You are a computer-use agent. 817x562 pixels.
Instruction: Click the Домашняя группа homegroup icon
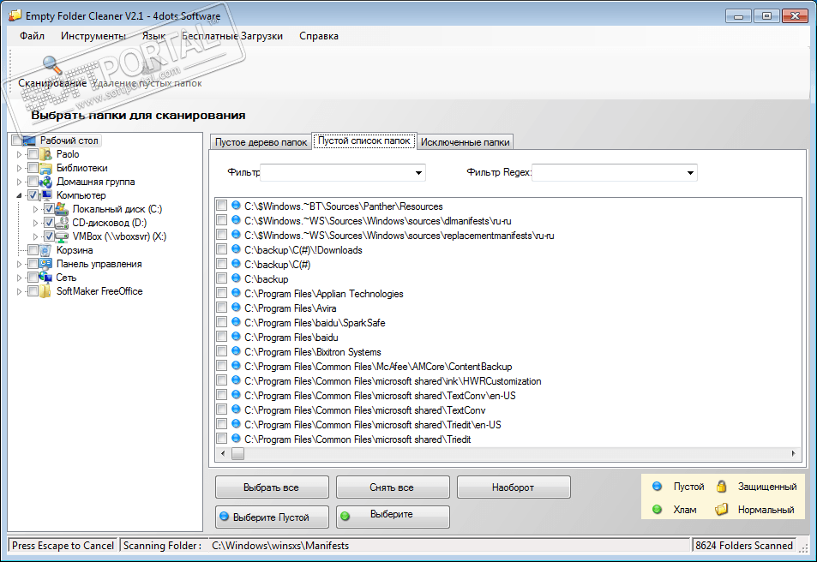pos(46,182)
